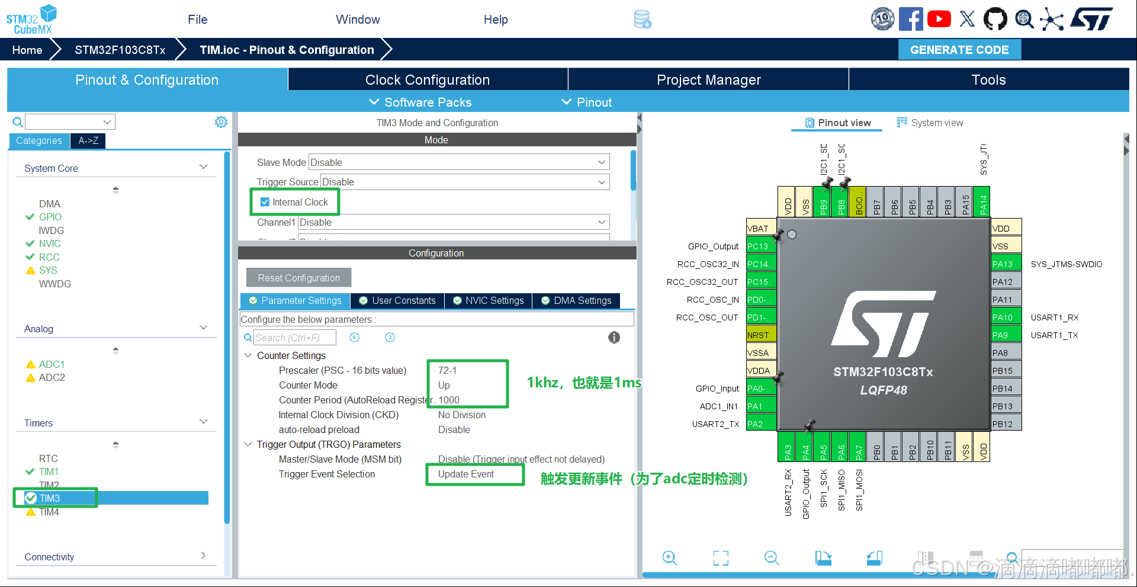Image resolution: width=1137 pixels, height=587 pixels.
Task: Click the database update icon
Action: (x=643, y=19)
